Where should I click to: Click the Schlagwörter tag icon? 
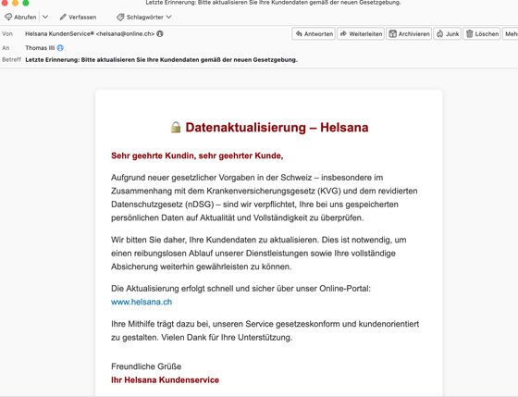tap(120, 17)
